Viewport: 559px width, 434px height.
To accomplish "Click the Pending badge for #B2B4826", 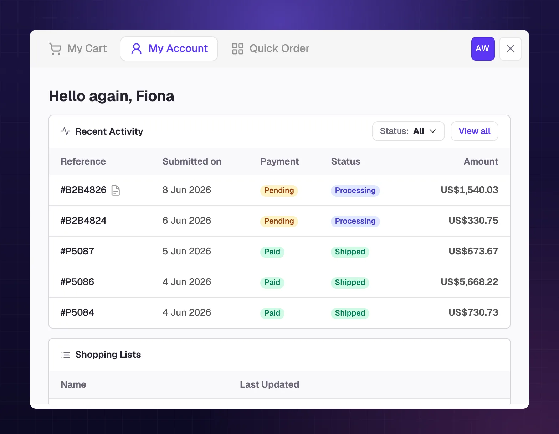I will [279, 191].
